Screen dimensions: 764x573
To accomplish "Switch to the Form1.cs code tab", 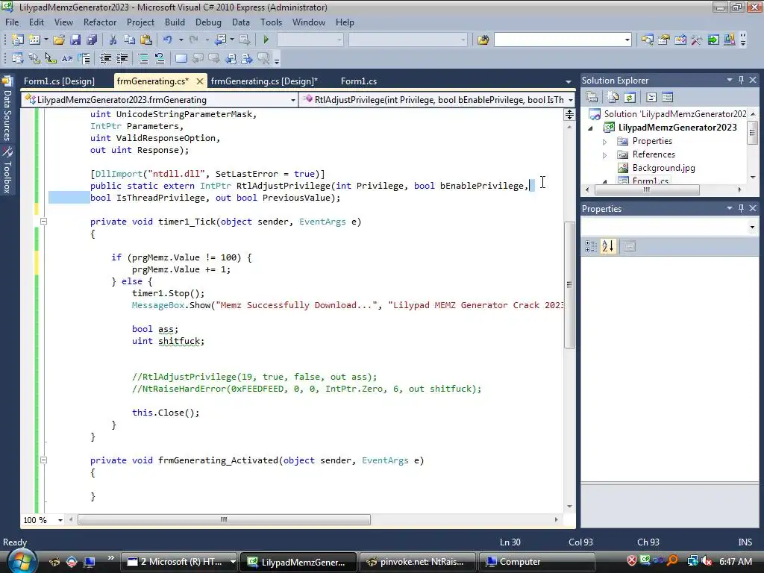I will (359, 81).
